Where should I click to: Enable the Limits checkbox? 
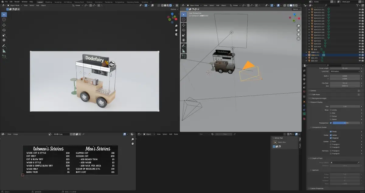click(331, 110)
